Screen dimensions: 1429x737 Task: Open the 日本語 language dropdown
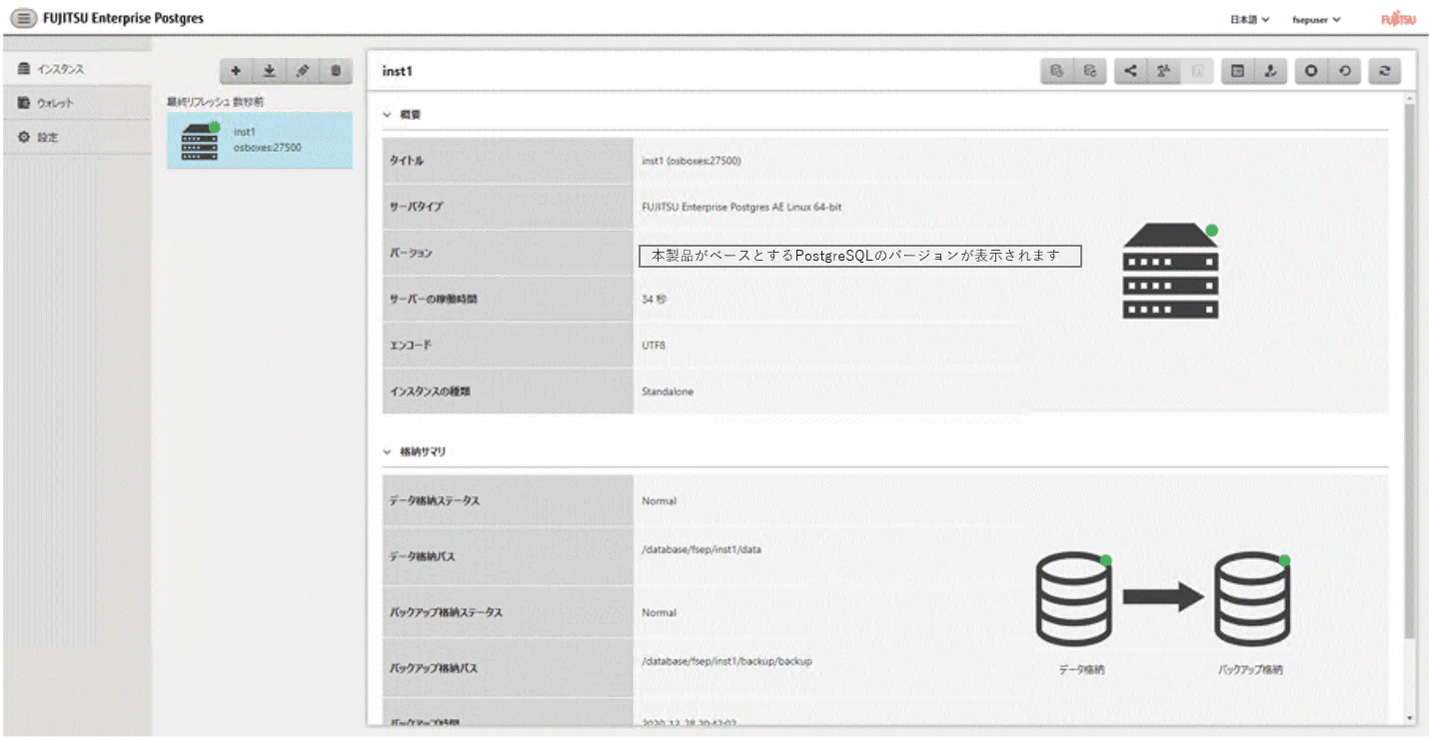coord(1249,19)
